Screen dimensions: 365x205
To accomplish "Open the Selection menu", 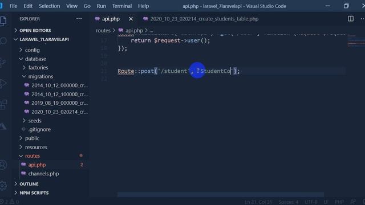I will click(50, 6).
